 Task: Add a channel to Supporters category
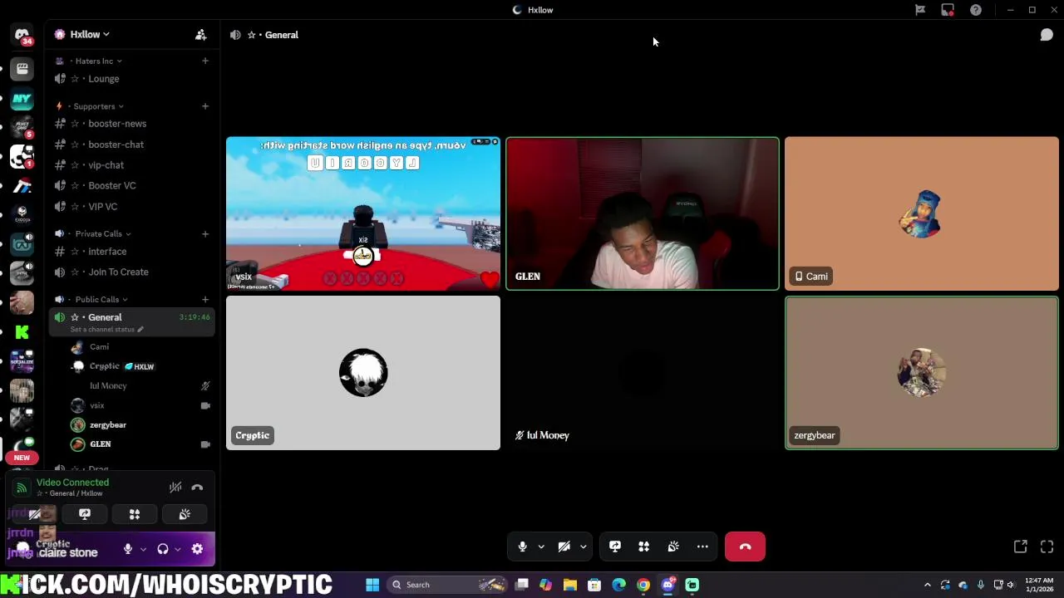point(204,106)
